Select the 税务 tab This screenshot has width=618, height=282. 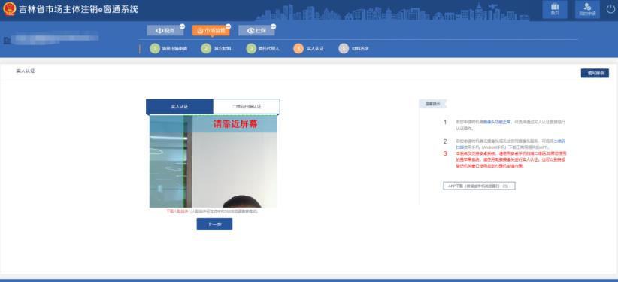[165, 30]
